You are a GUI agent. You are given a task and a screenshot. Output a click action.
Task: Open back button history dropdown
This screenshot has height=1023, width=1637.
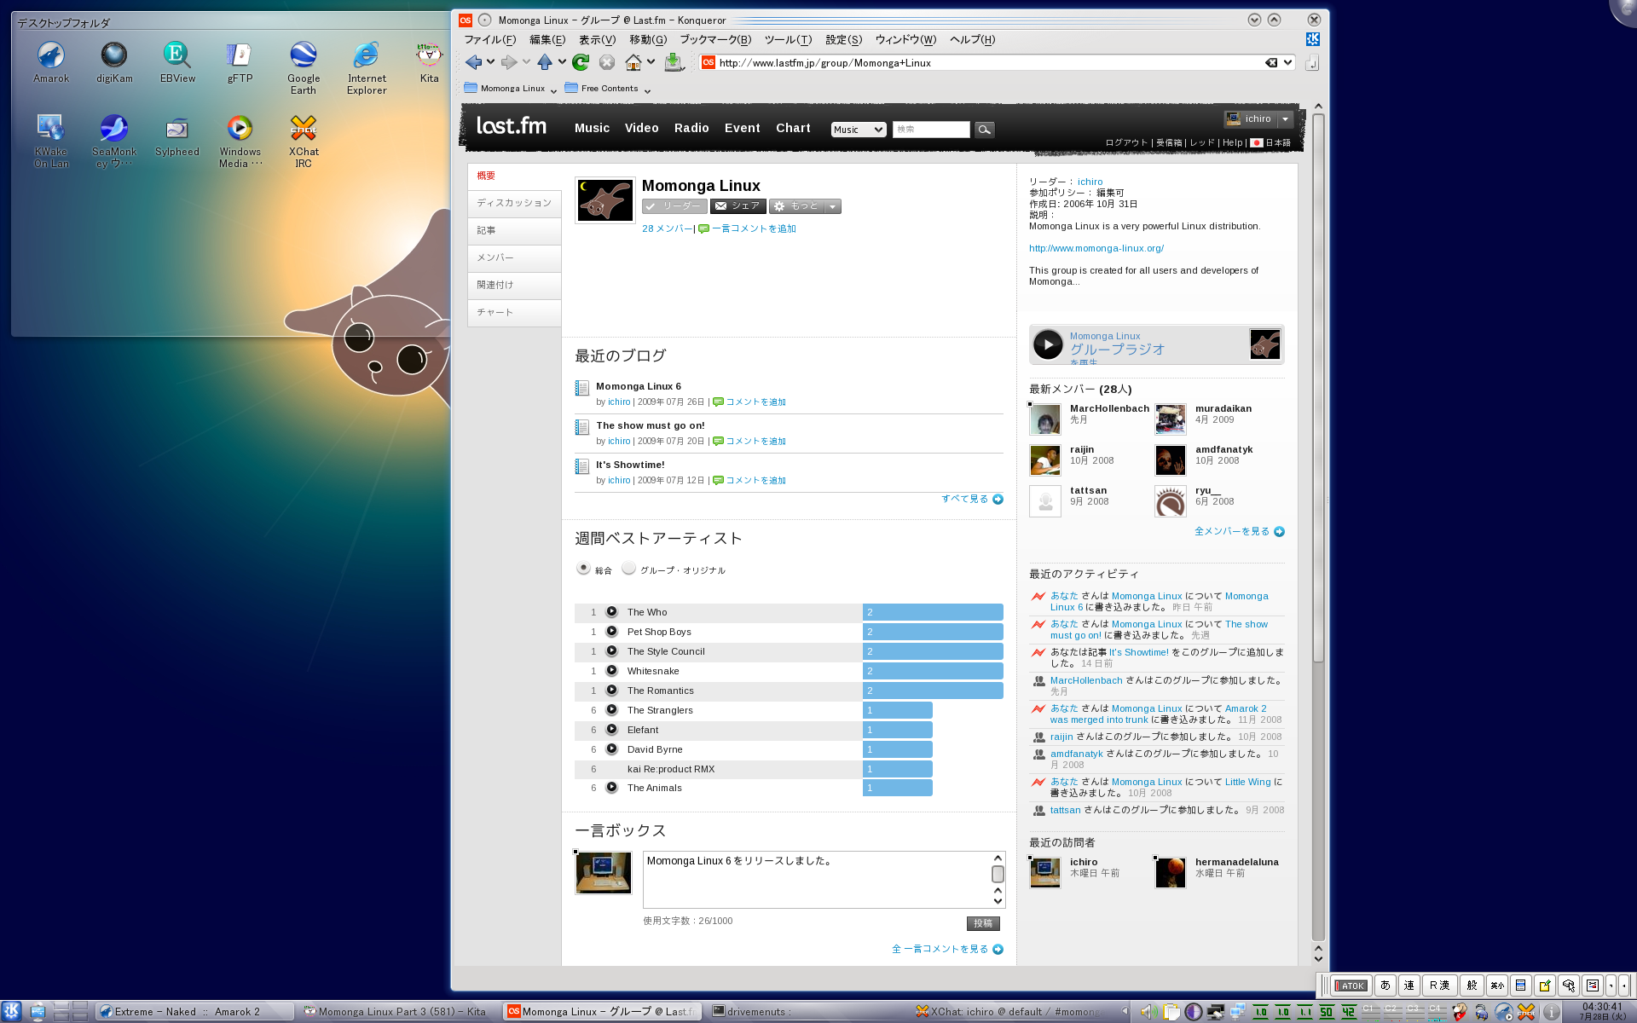click(490, 62)
